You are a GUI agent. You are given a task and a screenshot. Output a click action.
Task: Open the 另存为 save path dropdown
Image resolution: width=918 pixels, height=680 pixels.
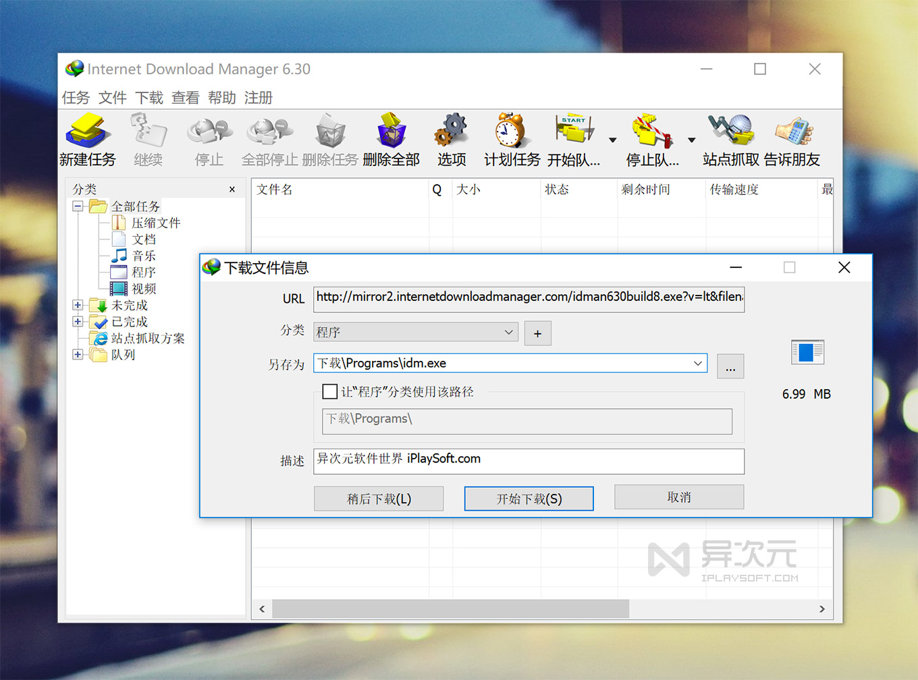click(698, 364)
